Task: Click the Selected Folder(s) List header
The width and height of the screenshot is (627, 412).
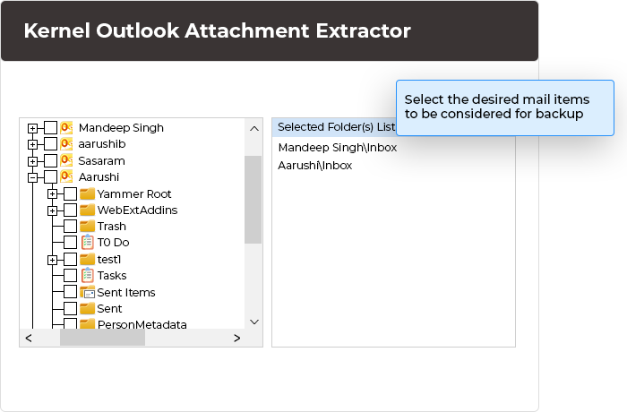Action: [336, 127]
